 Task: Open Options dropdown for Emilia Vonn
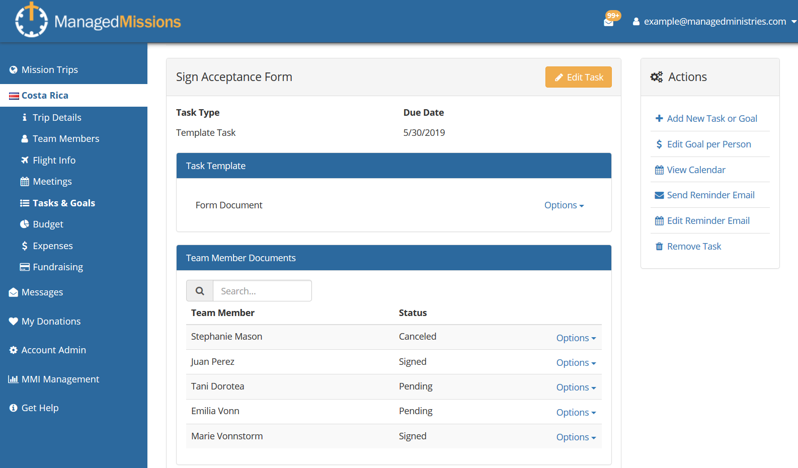click(576, 413)
